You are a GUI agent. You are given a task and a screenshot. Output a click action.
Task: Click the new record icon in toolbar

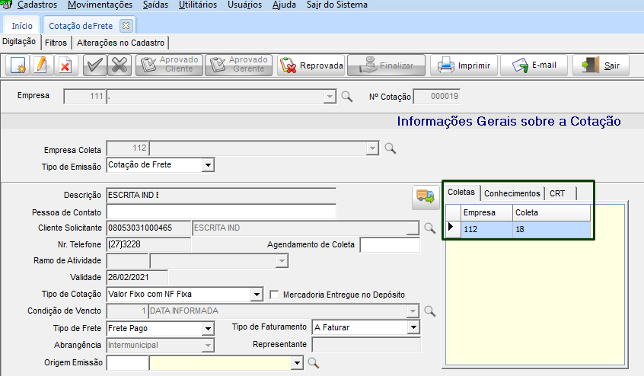click(18, 65)
